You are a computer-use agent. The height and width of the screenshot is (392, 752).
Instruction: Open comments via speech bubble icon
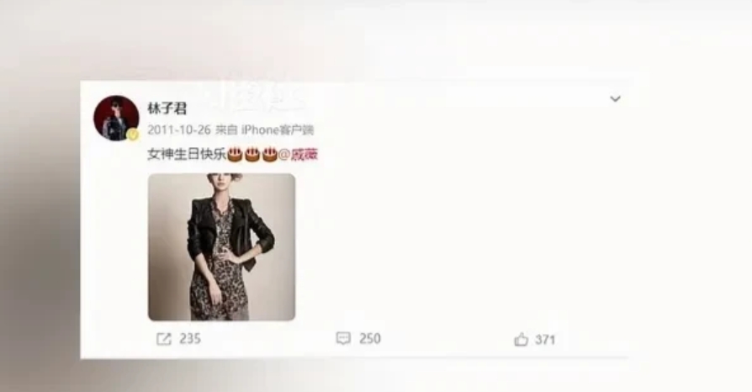(343, 338)
